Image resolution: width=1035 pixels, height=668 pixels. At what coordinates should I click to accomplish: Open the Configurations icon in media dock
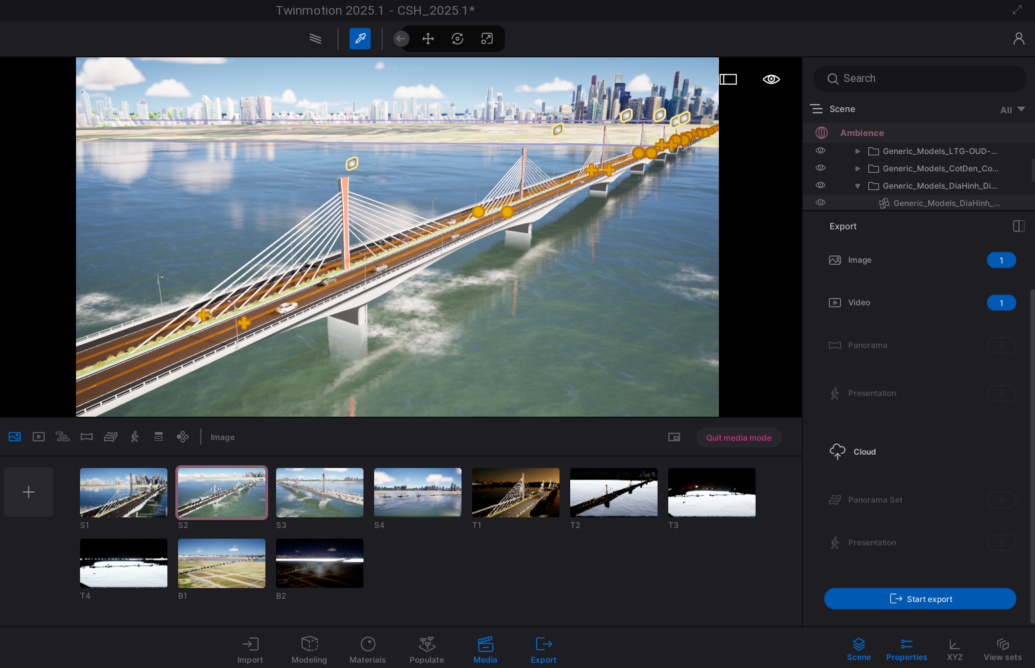coord(183,437)
